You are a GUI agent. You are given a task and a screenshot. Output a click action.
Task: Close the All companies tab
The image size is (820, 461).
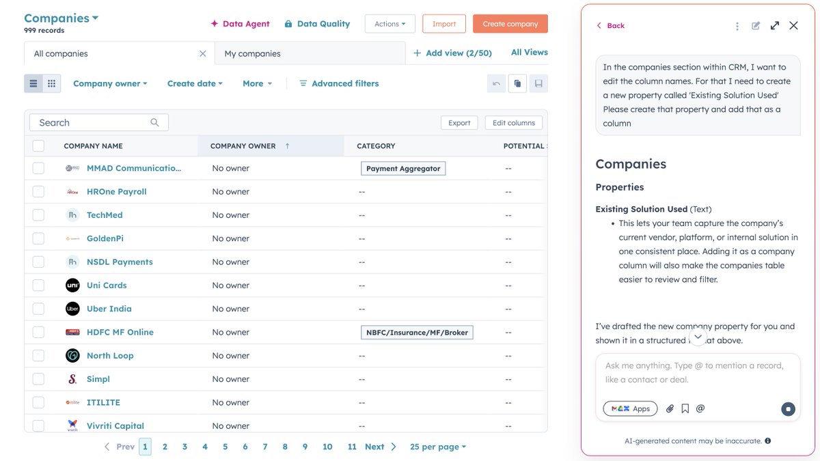(x=202, y=53)
